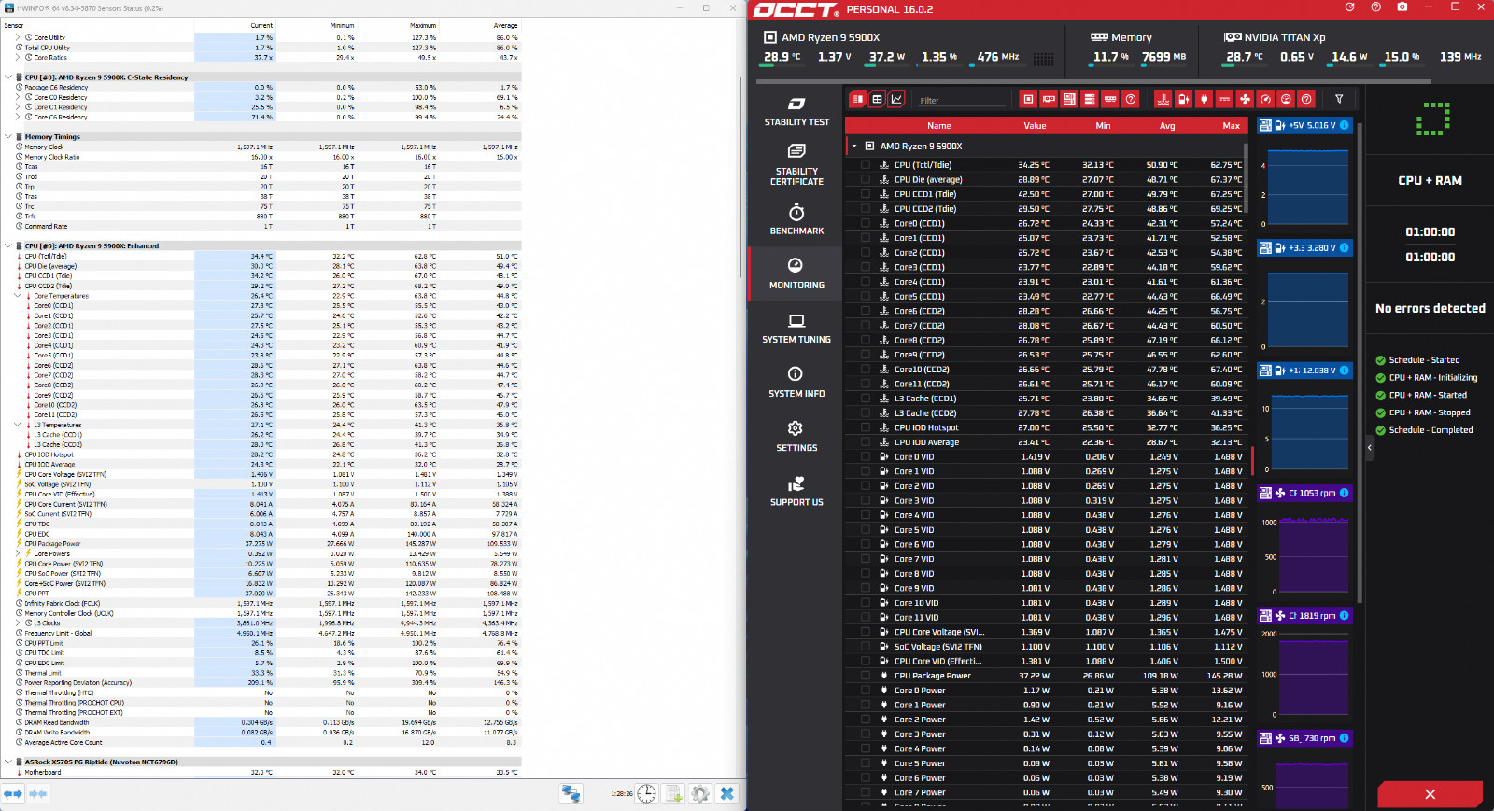The image size is (1494, 811).
Task: Click the funnel filter icon in OCCT toolbar
Action: pyautogui.click(x=1339, y=99)
